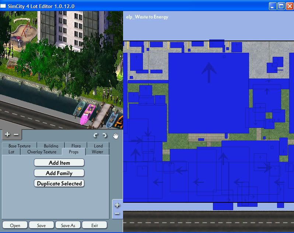Click Duplicate Selected button
Screen dimensions: 294x233
click(59, 183)
